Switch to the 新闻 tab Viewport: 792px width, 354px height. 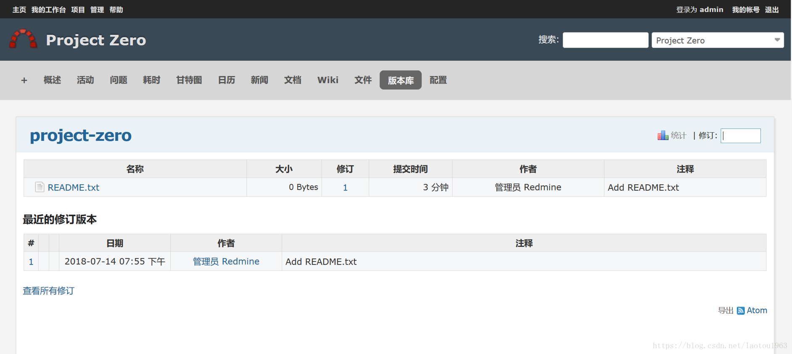259,80
